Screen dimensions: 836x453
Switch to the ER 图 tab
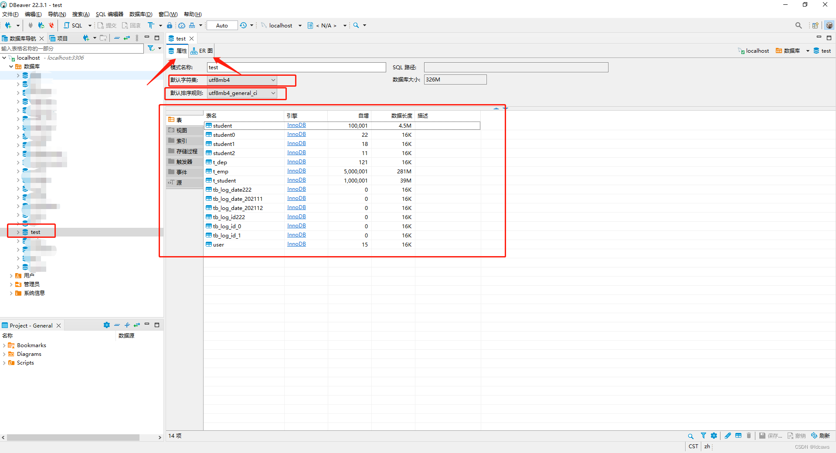(202, 51)
